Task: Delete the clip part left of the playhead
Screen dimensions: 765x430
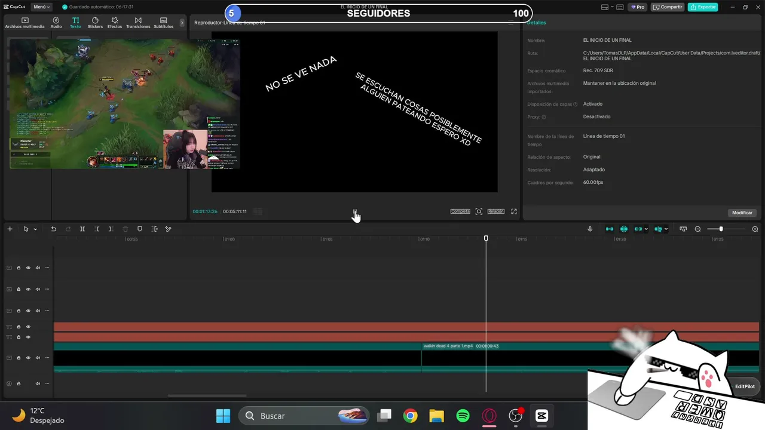Action: tap(97, 229)
